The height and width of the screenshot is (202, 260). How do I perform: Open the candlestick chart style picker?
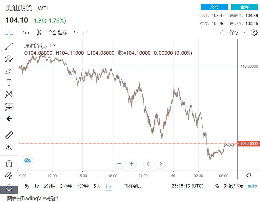point(39,32)
